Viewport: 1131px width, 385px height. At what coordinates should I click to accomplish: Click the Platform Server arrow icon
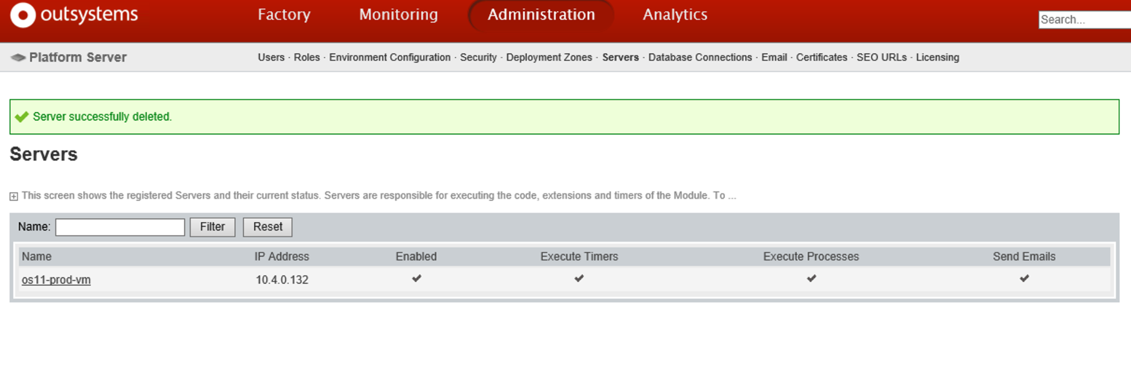[x=17, y=57]
